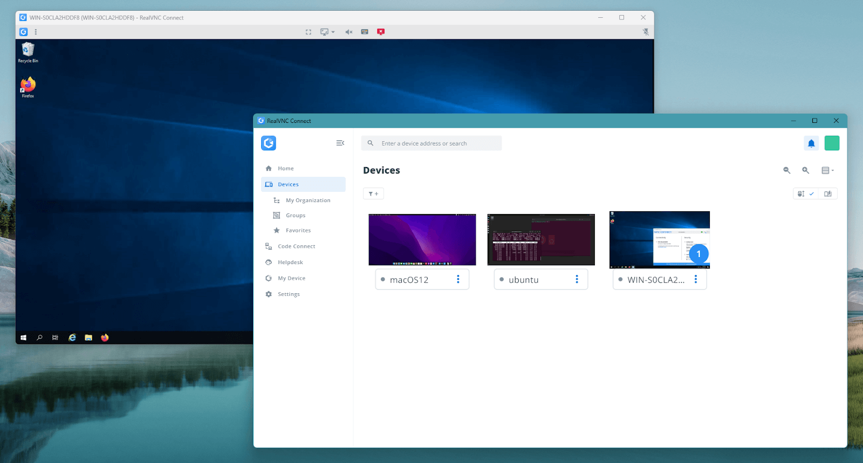The width and height of the screenshot is (863, 463).
Task: Click the green account avatar square
Action: click(x=832, y=143)
